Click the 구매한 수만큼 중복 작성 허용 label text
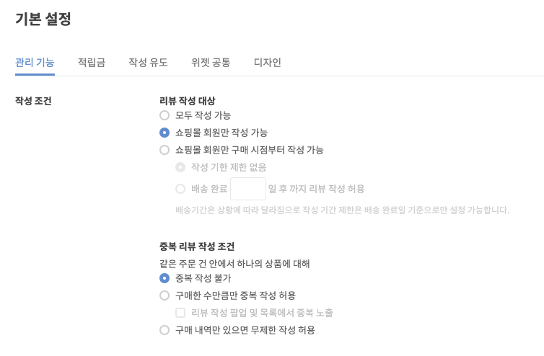 pos(235,295)
